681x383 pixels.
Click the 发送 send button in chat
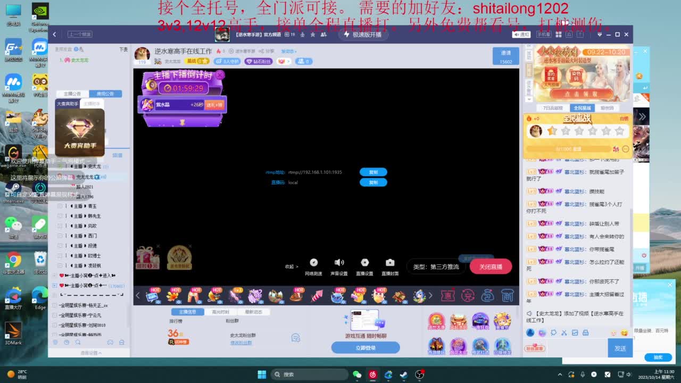click(620, 348)
